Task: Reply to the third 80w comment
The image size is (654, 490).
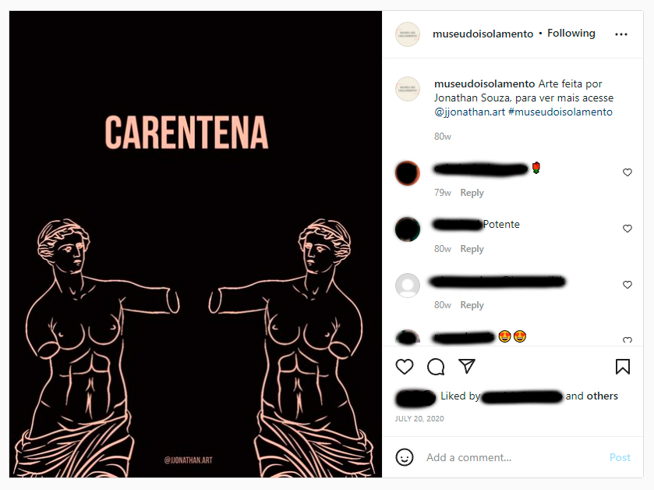Action: point(472,305)
